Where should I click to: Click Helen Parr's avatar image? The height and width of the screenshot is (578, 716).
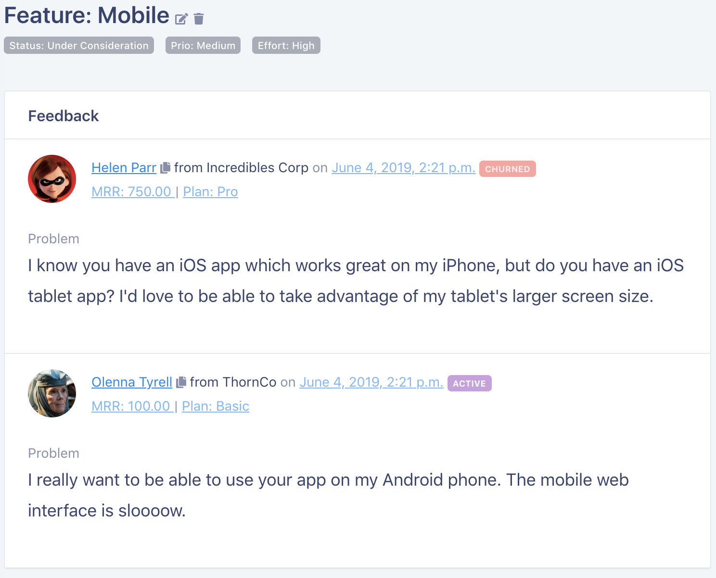pos(52,179)
